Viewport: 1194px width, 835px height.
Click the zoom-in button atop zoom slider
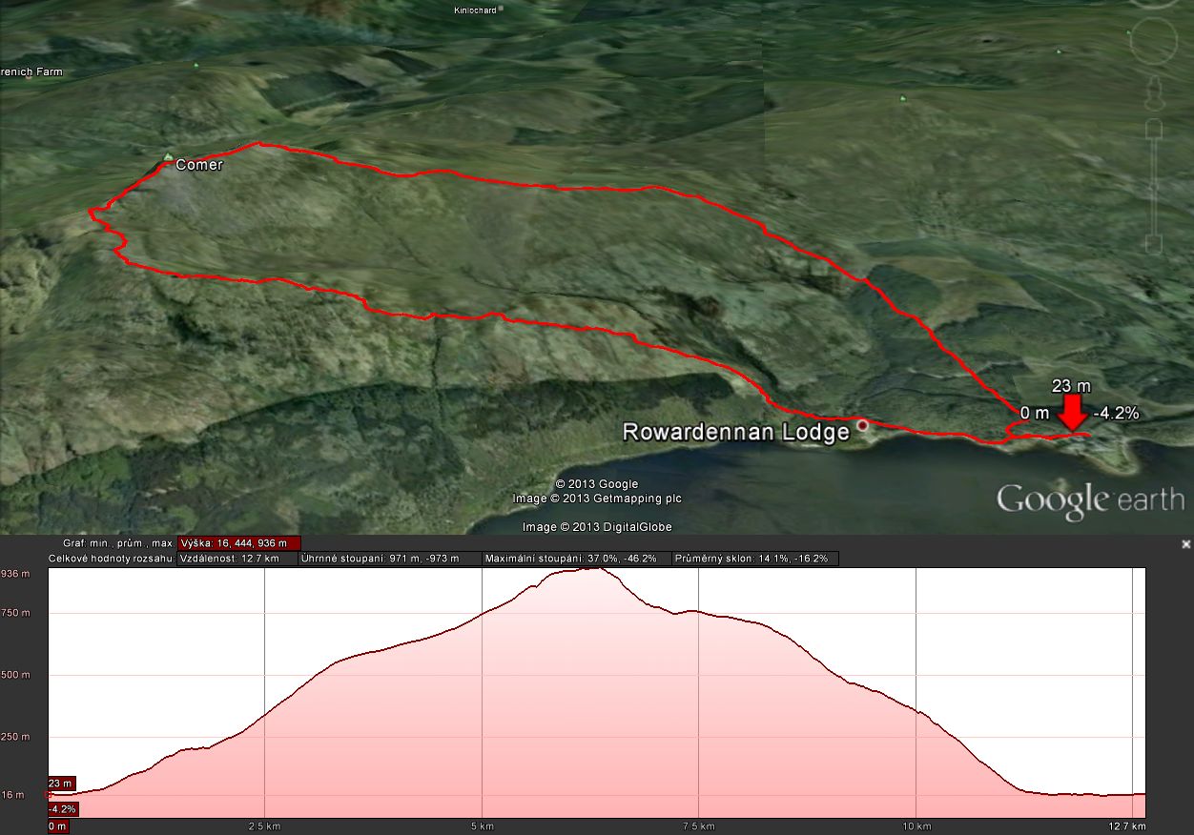point(1154,129)
